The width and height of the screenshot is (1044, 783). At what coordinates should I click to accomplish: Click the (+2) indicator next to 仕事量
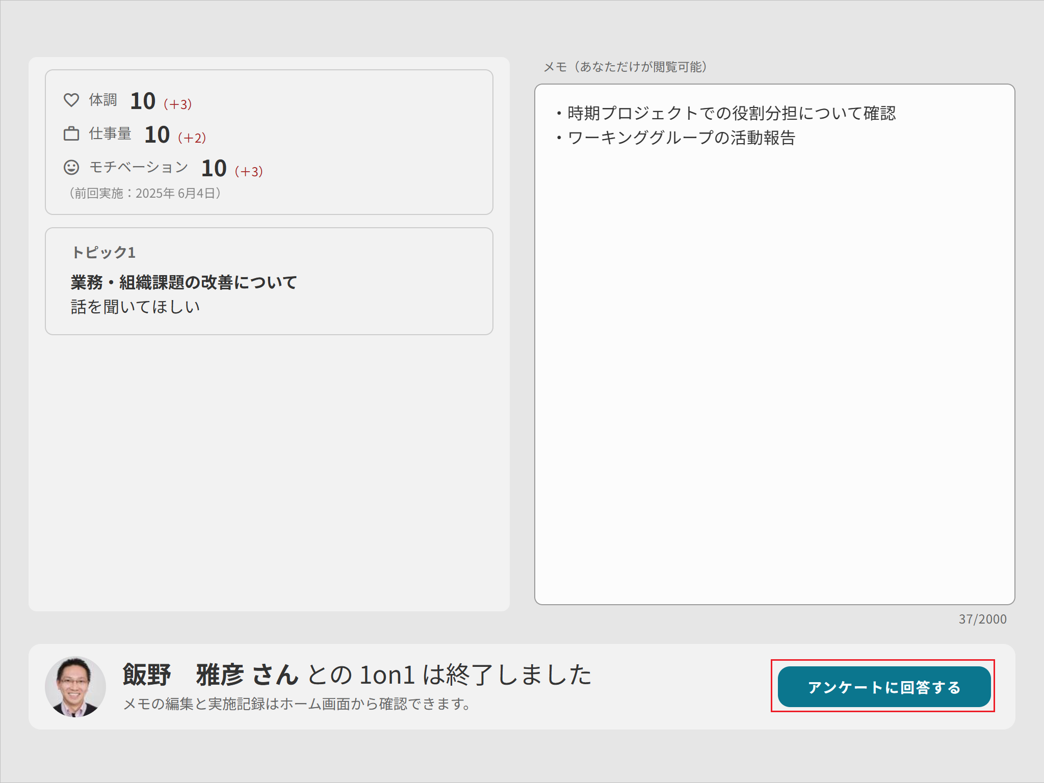(192, 138)
